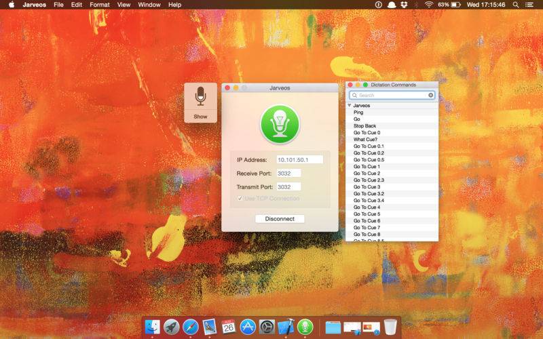The height and width of the screenshot is (339, 543).
Task: Launch the App Store from the Dock
Action: tap(248, 327)
